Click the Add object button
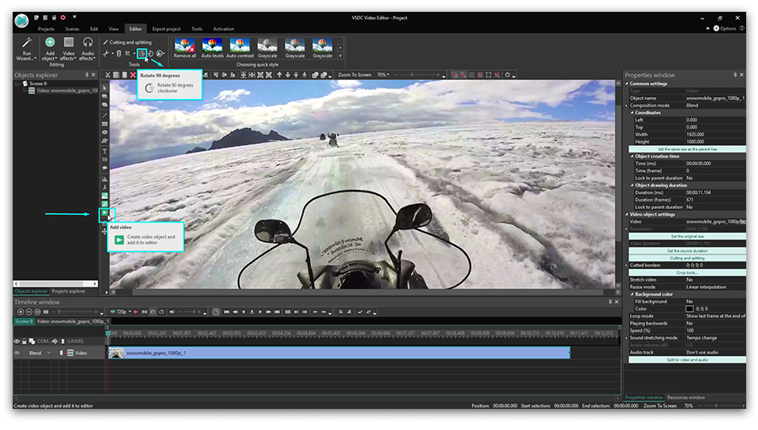Viewport: 758px width, 430px height. click(50, 48)
